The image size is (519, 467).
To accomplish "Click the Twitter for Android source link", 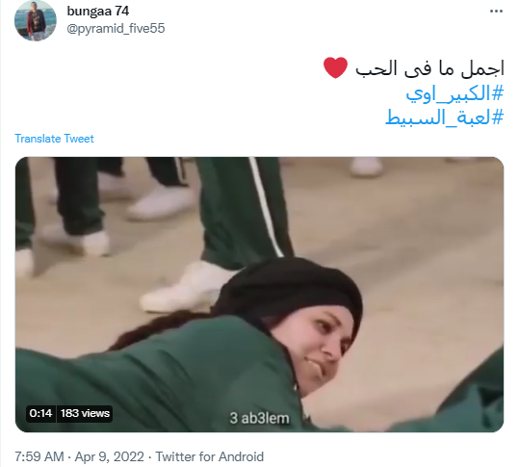I will tap(210, 456).
